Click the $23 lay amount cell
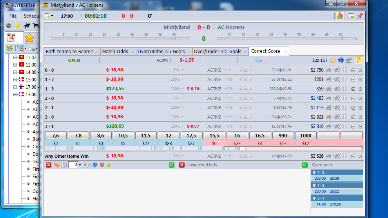Image resolution: width=388 pixels, height=218 pixels. click(237, 143)
